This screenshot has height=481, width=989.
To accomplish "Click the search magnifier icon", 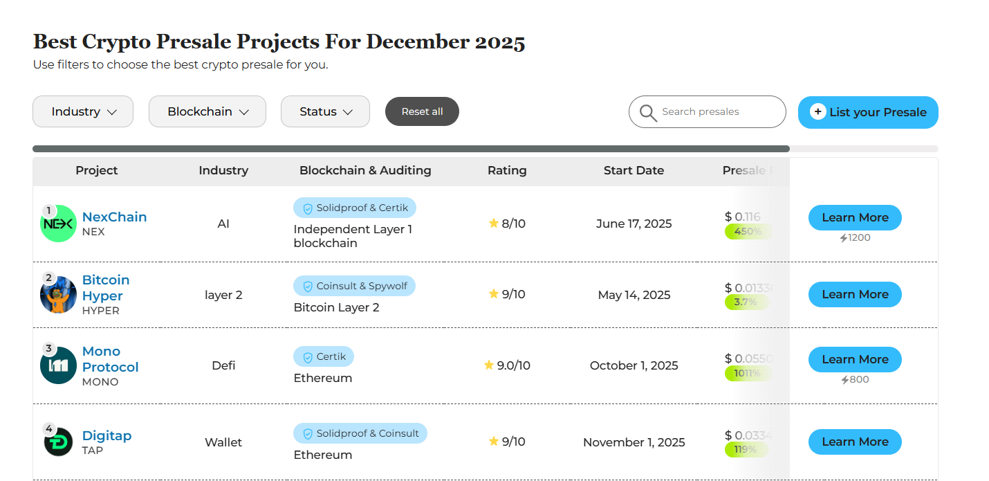I will 648,112.
